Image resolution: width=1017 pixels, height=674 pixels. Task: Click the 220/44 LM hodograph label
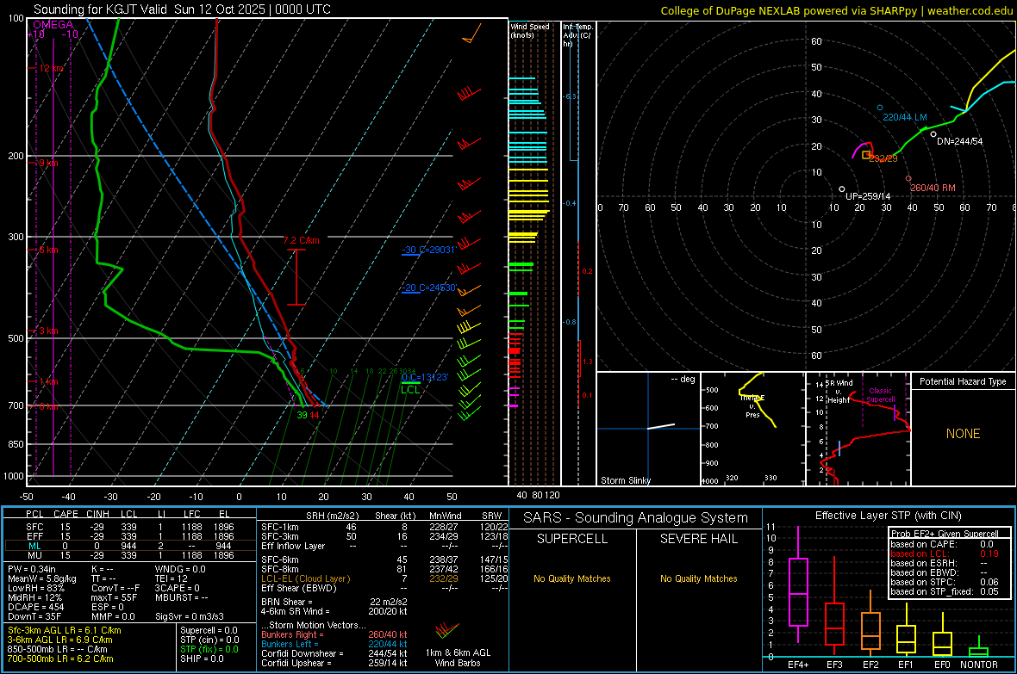point(905,117)
